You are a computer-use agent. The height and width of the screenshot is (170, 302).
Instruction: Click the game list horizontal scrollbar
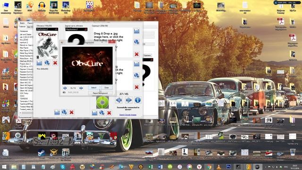[x=26, y=113]
